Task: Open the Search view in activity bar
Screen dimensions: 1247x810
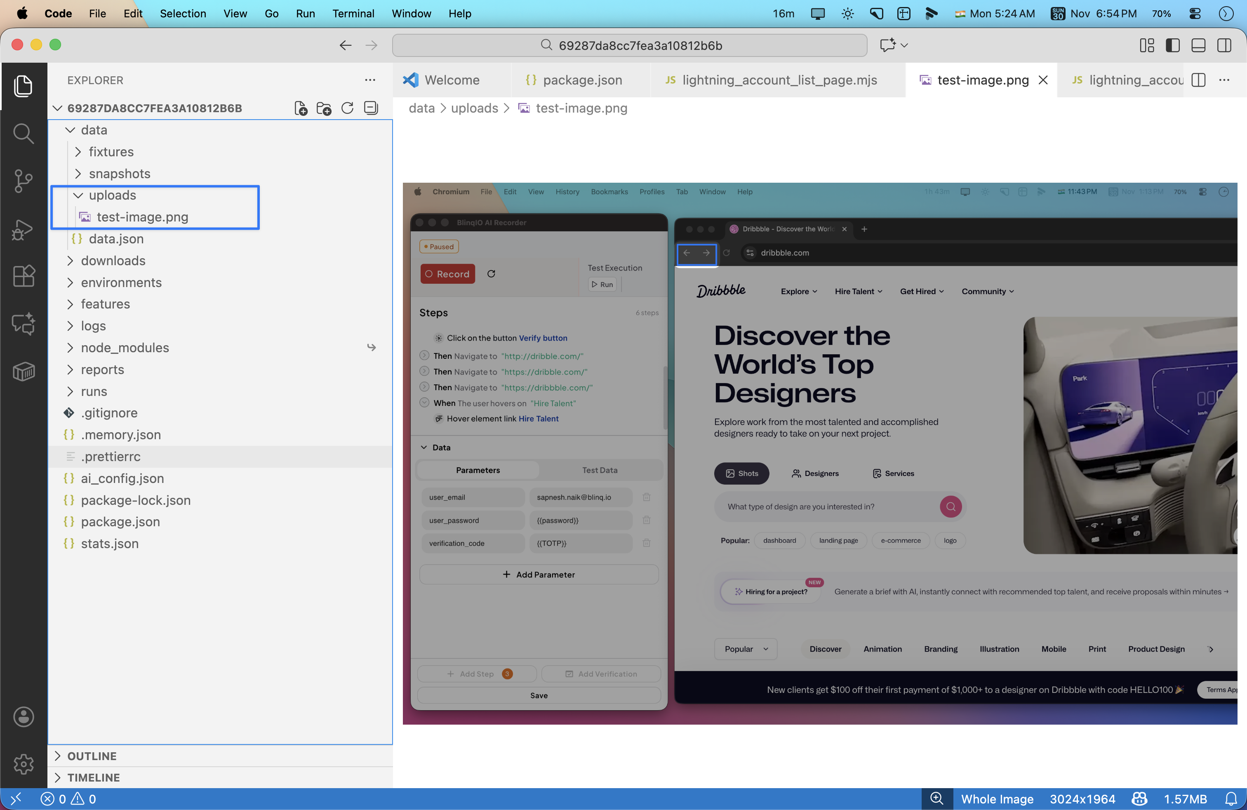Action: tap(23, 134)
